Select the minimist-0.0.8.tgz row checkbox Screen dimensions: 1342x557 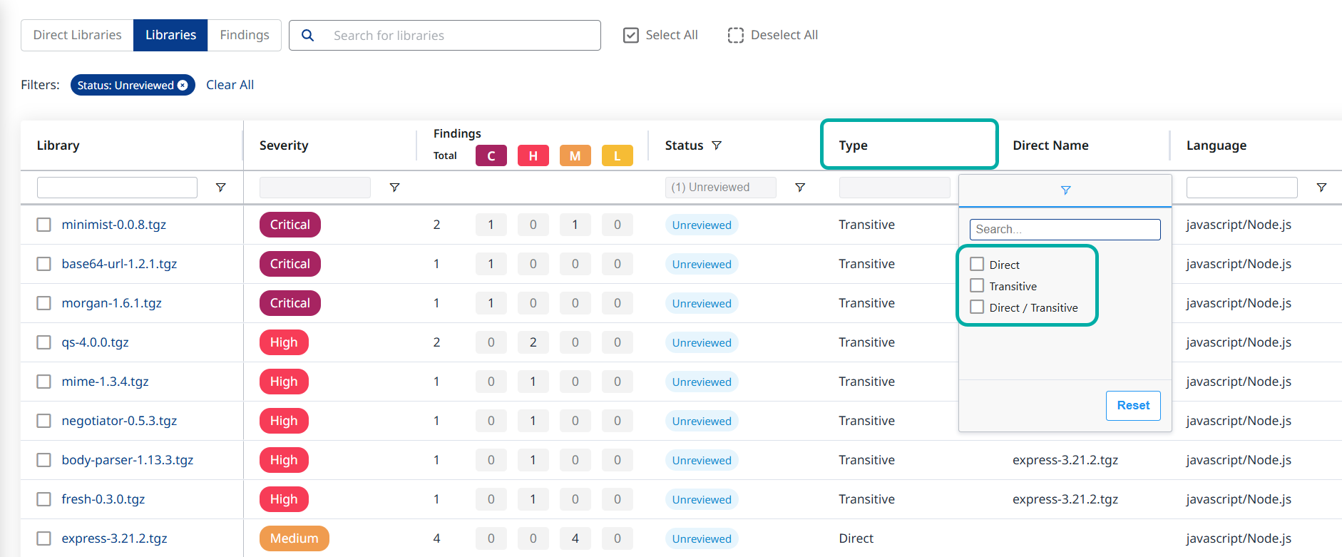[x=44, y=225]
